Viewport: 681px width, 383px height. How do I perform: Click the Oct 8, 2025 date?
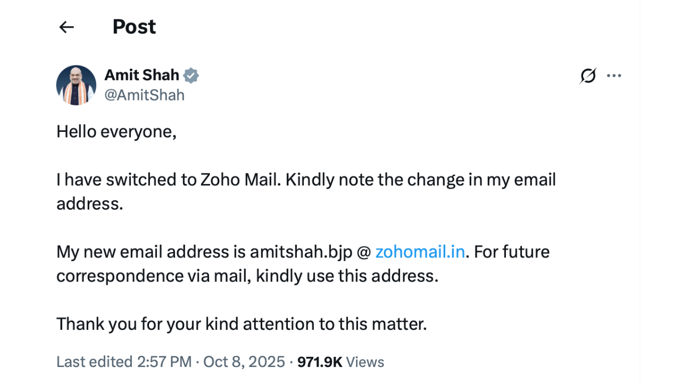[x=244, y=362]
